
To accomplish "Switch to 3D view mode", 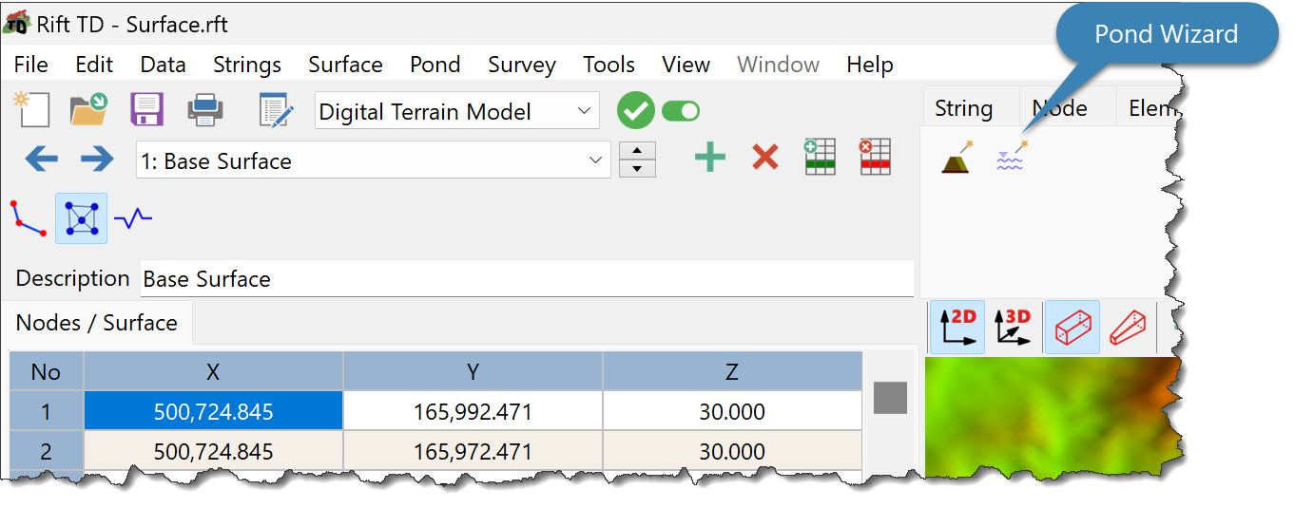I will [x=1013, y=328].
